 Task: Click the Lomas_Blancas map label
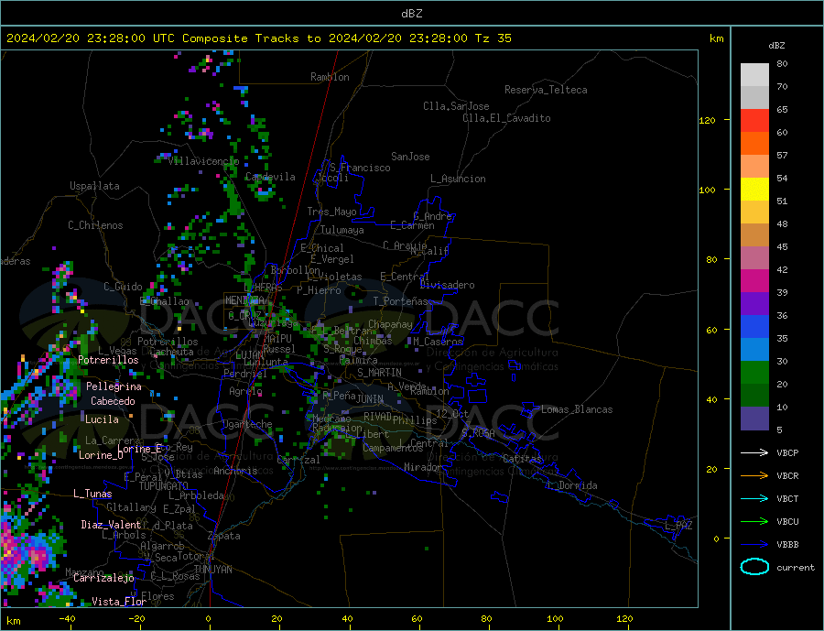[577, 409]
